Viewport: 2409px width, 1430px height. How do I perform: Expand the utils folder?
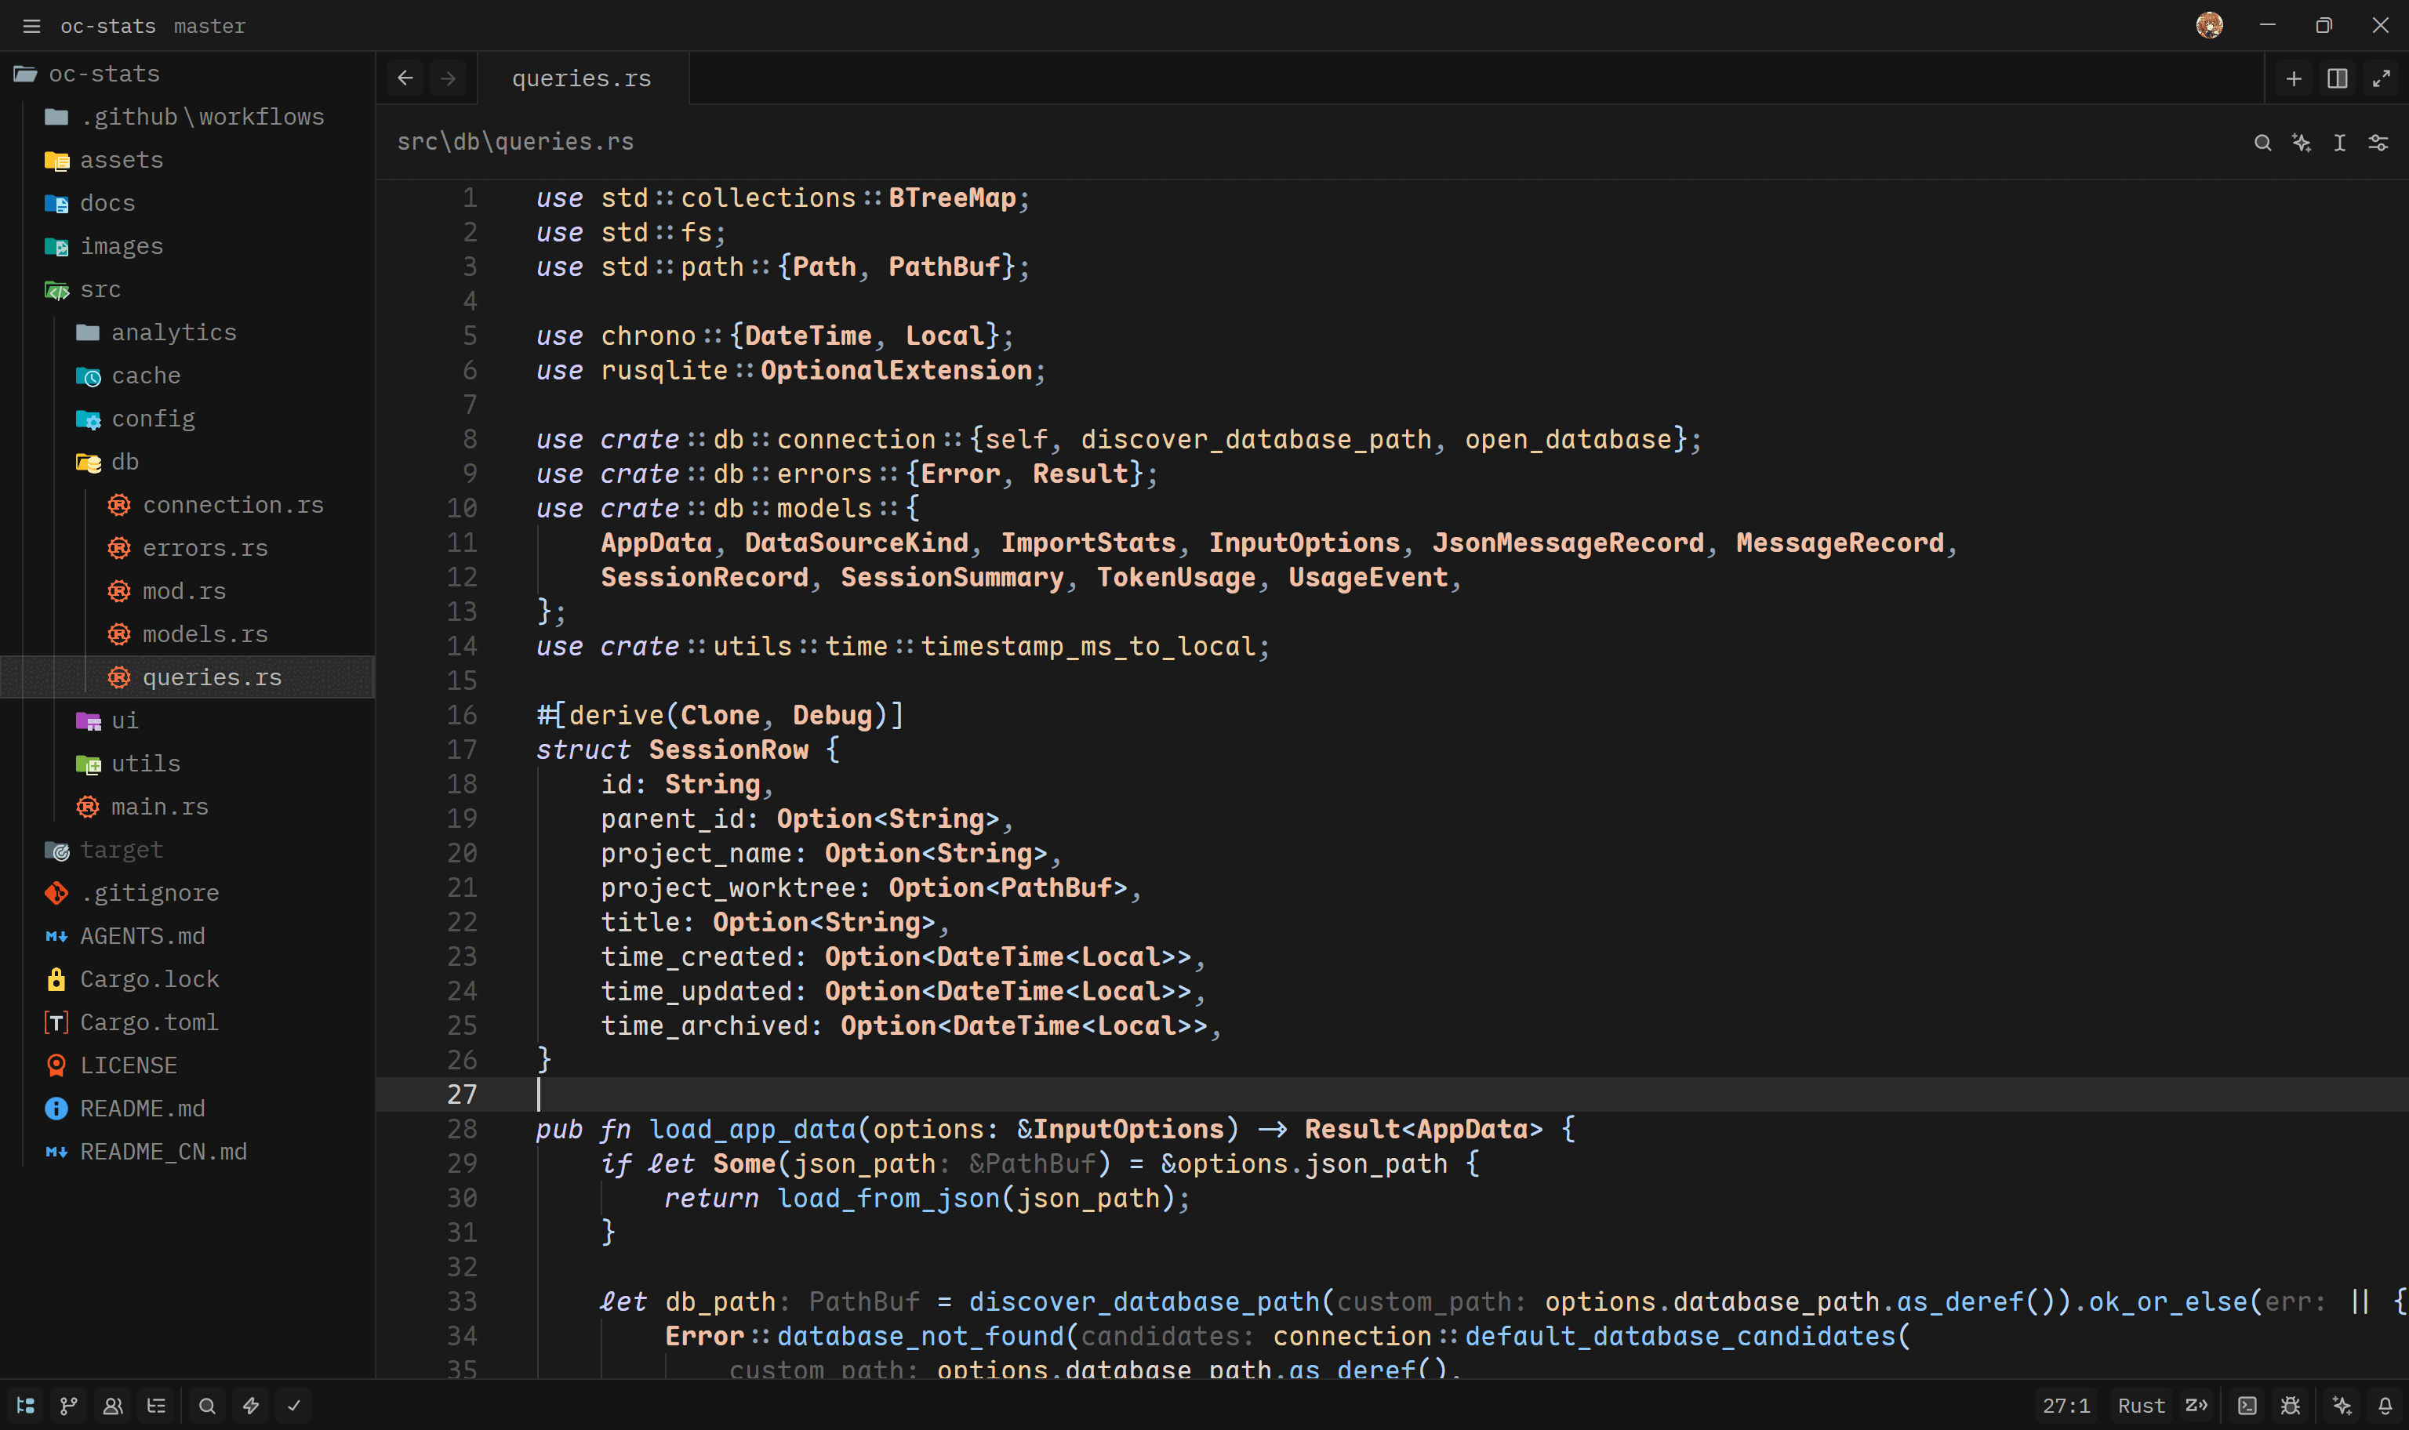[188, 763]
